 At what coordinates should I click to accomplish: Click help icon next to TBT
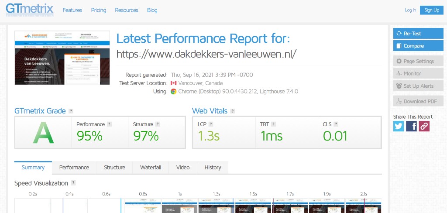273,124
